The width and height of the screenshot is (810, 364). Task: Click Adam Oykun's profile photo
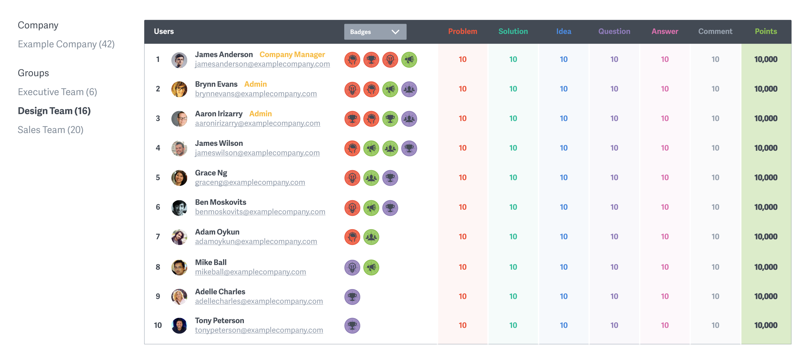click(179, 237)
